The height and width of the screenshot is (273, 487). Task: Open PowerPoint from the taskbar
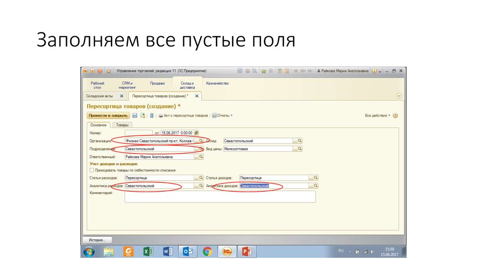pyautogui.click(x=247, y=252)
